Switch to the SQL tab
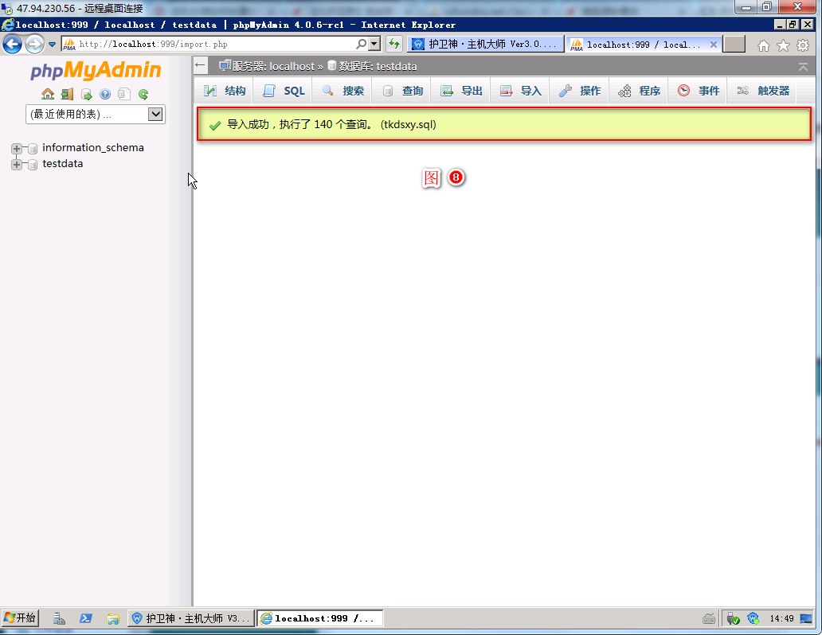The image size is (822, 635). (x=284, y=91)
